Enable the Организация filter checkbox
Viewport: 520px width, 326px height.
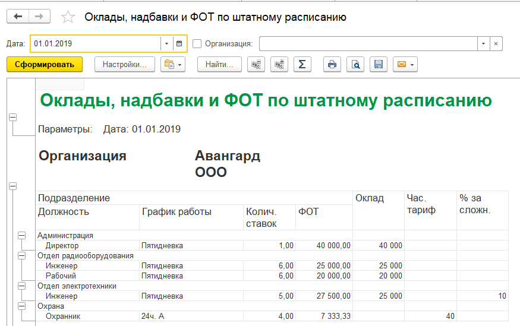(197, 43)
